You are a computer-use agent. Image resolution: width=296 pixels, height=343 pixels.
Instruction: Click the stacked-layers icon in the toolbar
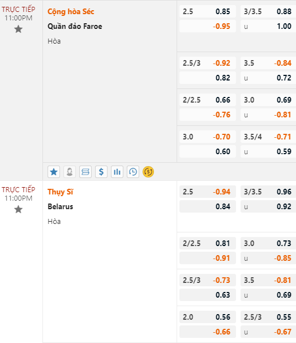point(85,172)
